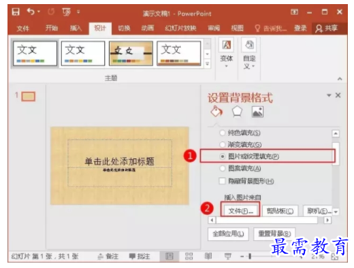Save the presentation with the disk icon
354x268 pixels.
point(16,12)
